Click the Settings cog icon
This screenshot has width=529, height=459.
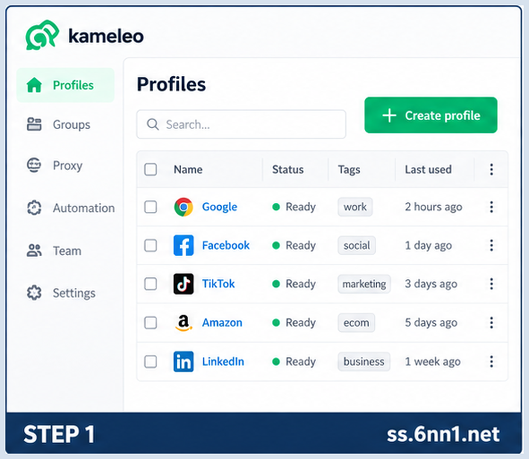point(34,293)
